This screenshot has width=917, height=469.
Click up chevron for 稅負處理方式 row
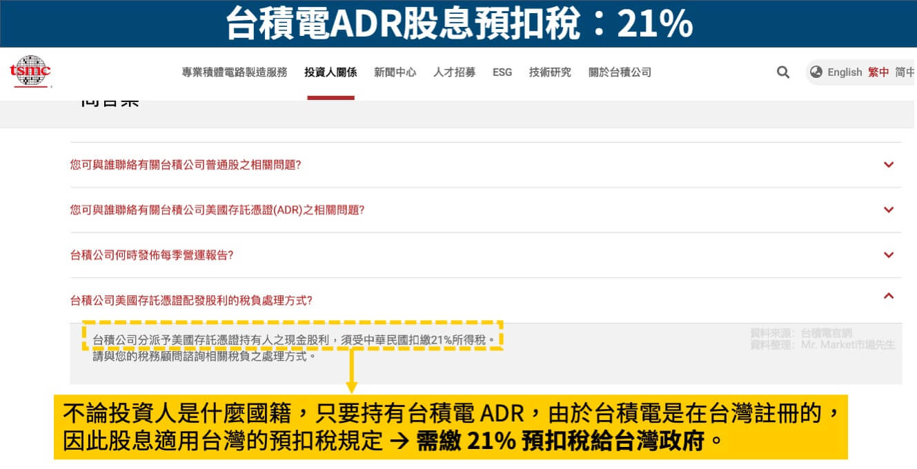point(889,296)
